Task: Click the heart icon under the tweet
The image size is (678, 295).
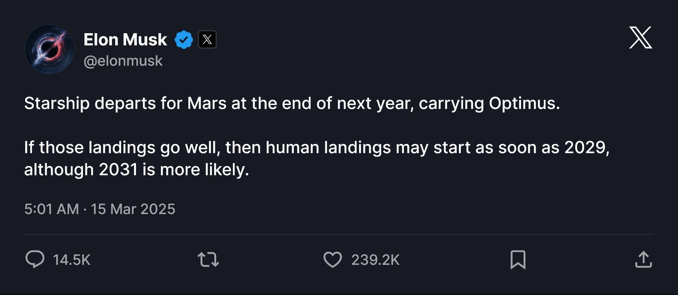Action: click(332, 260)
